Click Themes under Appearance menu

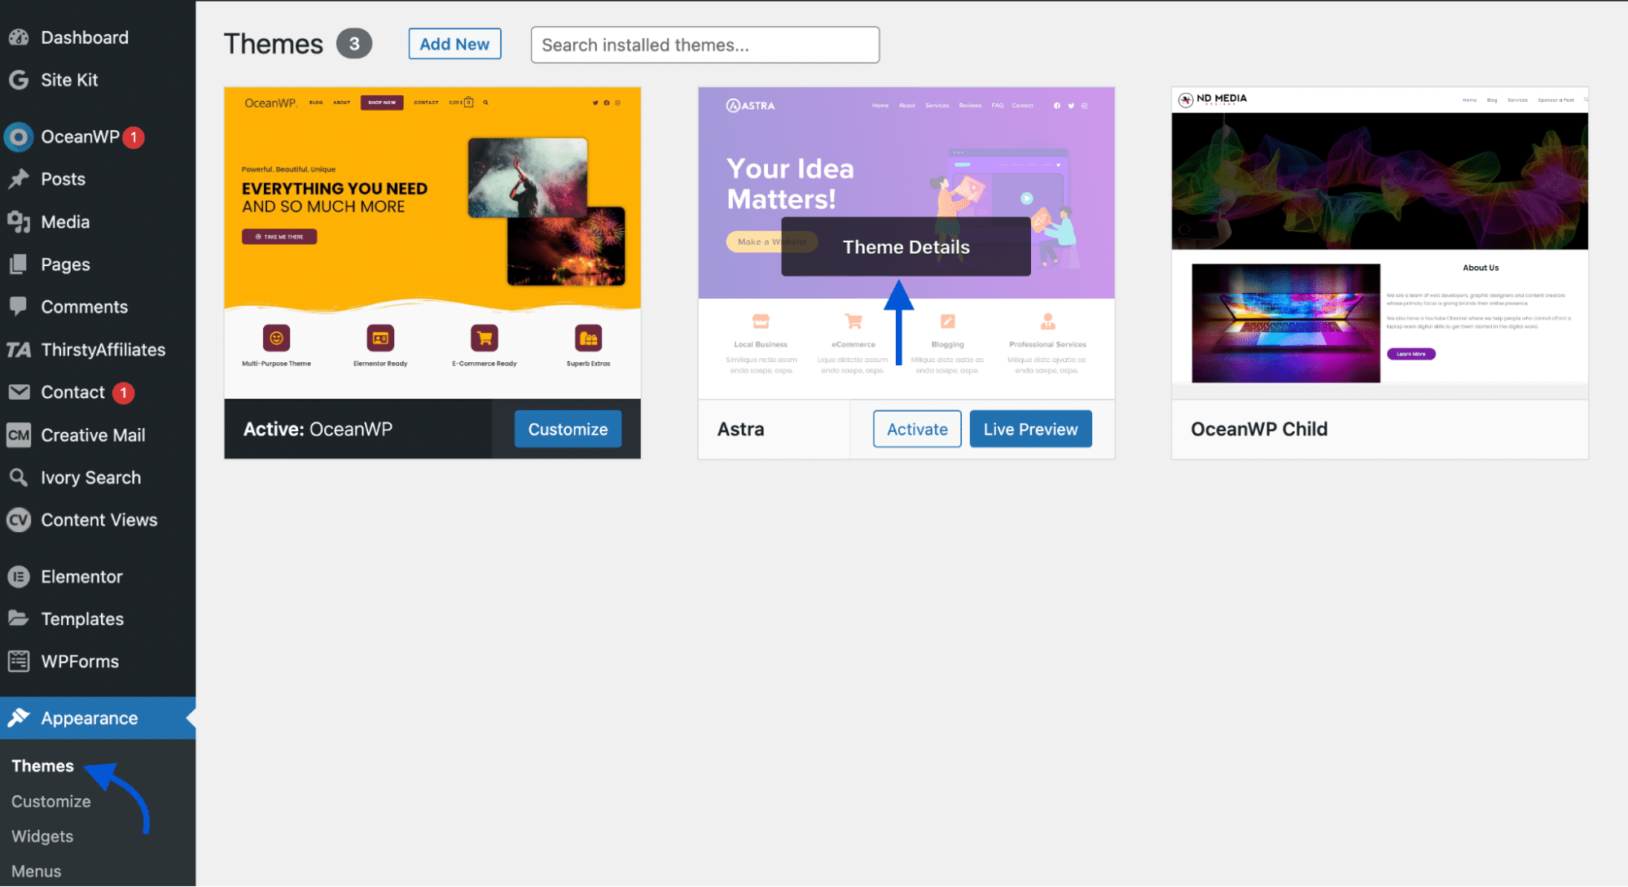click(42, 765)
